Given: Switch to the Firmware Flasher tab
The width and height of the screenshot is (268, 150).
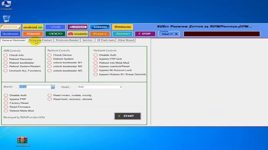Looking at the screenshot, I should [x=41, y=40].
